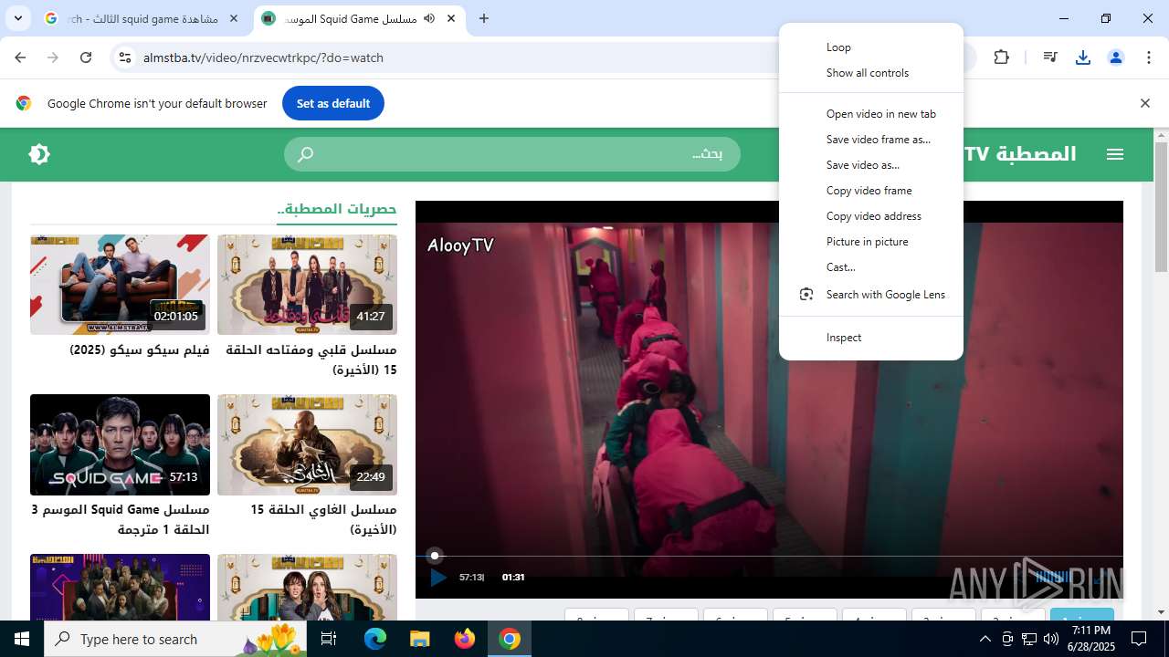Open the taskbar clock showing 7:11 PM
Screen dimensions: 1169x657
click(x=1091, y=639)
